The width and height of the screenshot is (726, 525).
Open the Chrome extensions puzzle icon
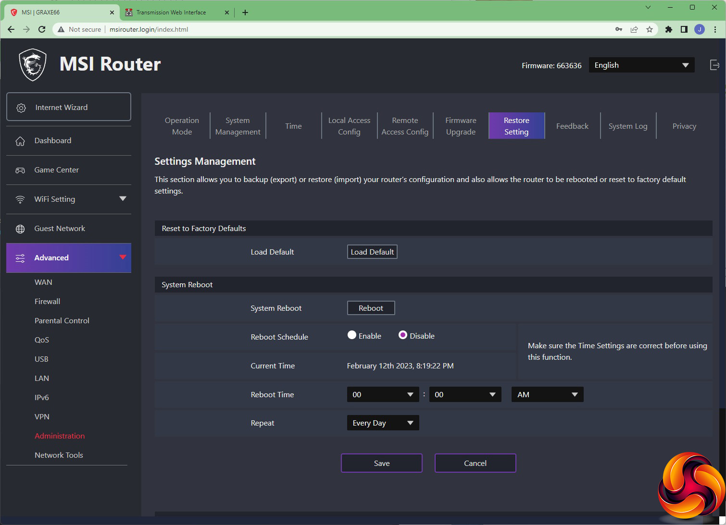(x=668, y=29)
